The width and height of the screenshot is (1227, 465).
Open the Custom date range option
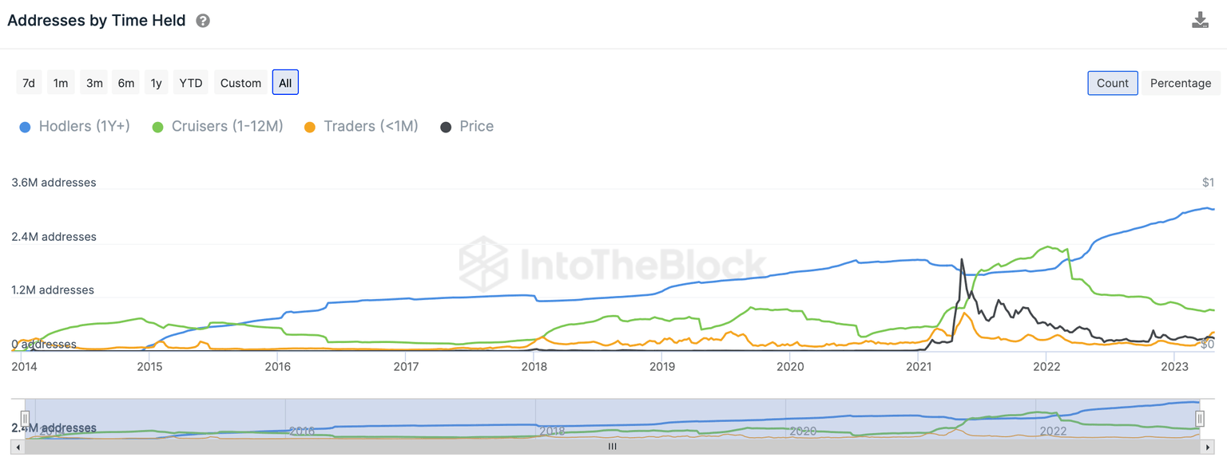click(x=240, y=83)
